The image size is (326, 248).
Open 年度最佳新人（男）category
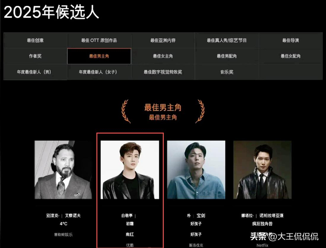point(34,72)
